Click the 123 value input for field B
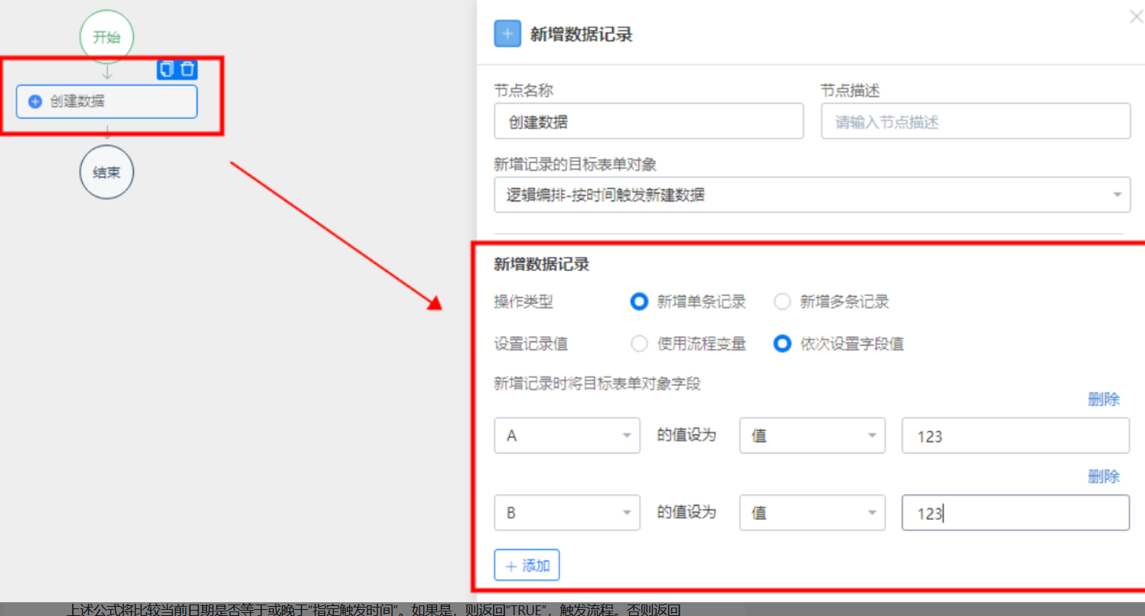1145x616 pixels. pyautogui.click(x=1016, y=513)
